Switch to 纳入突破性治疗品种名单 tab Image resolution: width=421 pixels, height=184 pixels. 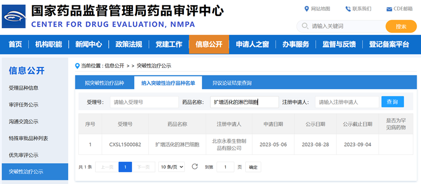(168, 83)
